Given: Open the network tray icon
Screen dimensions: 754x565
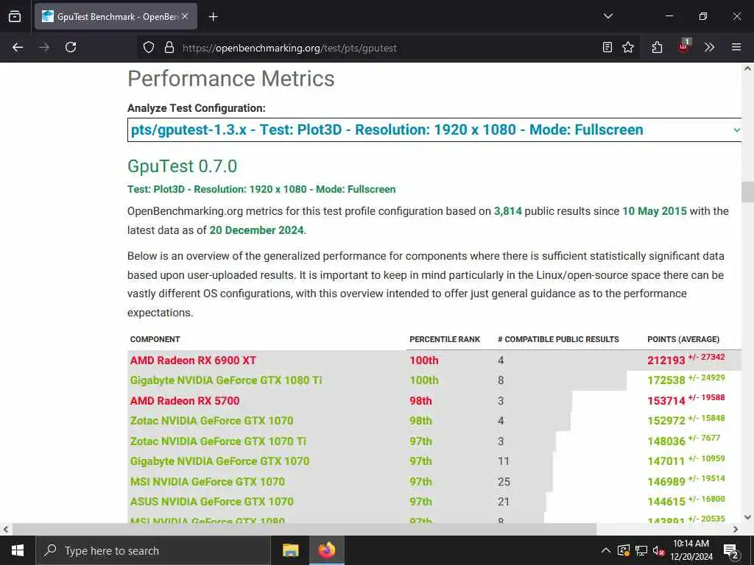Looking at the screenshot, I should 641,550.
